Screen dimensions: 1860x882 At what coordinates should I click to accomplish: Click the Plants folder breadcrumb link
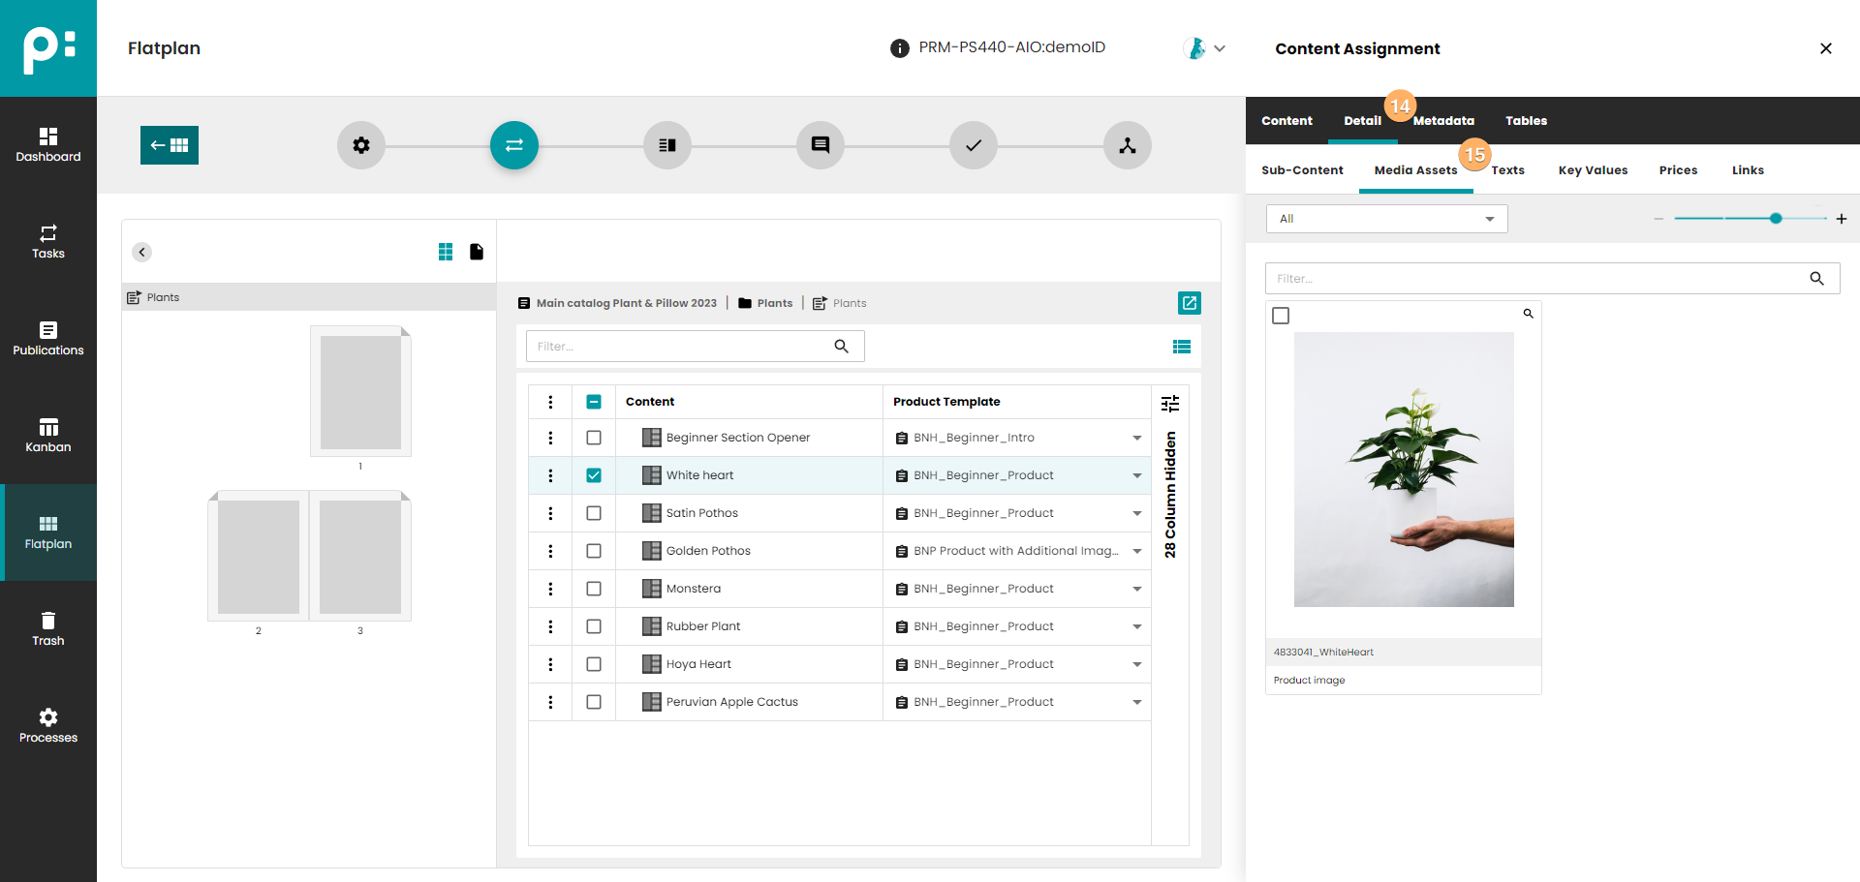click(x=774, y=303)
